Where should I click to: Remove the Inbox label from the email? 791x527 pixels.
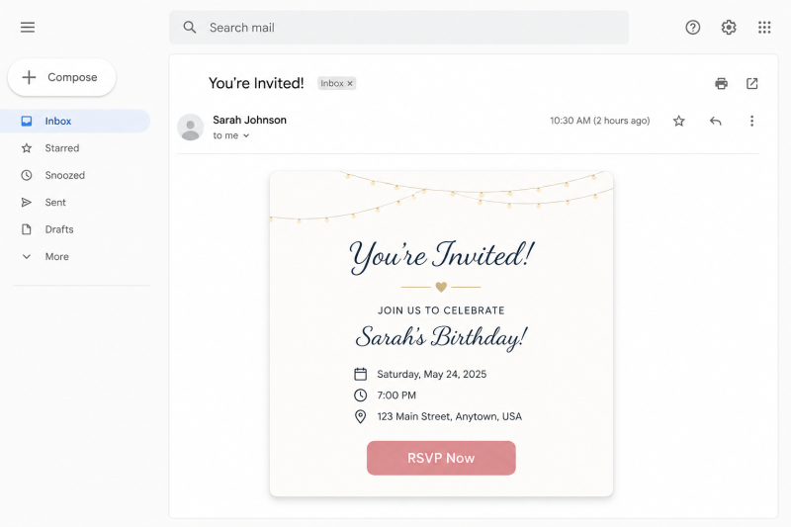tap(350, 84)
